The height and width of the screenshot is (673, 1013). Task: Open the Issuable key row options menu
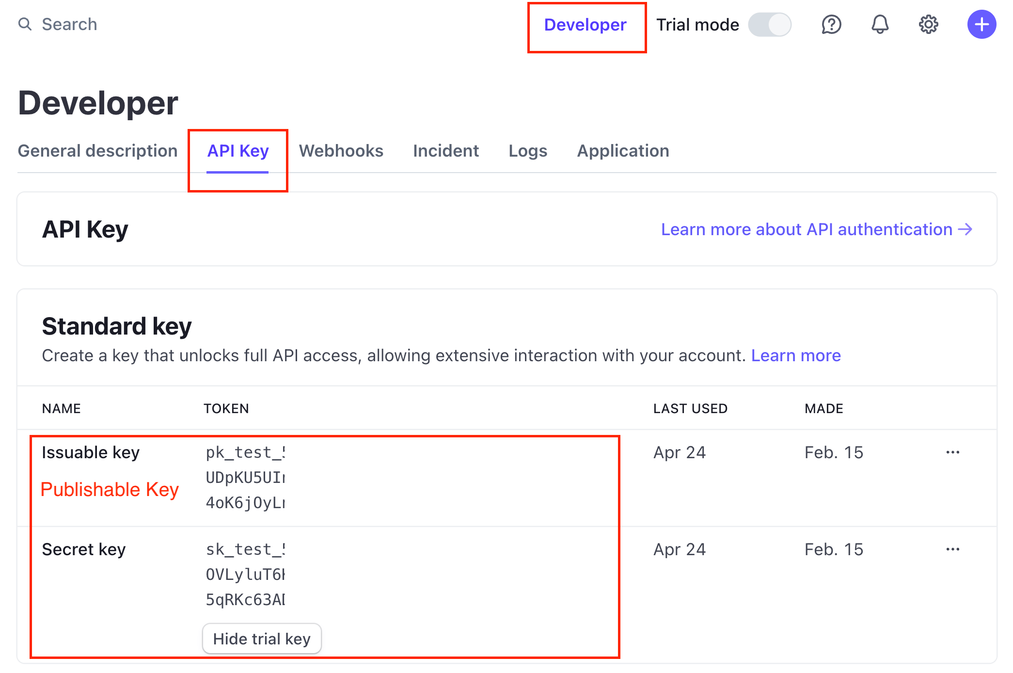pyautogui.click(x=952, y=452)
